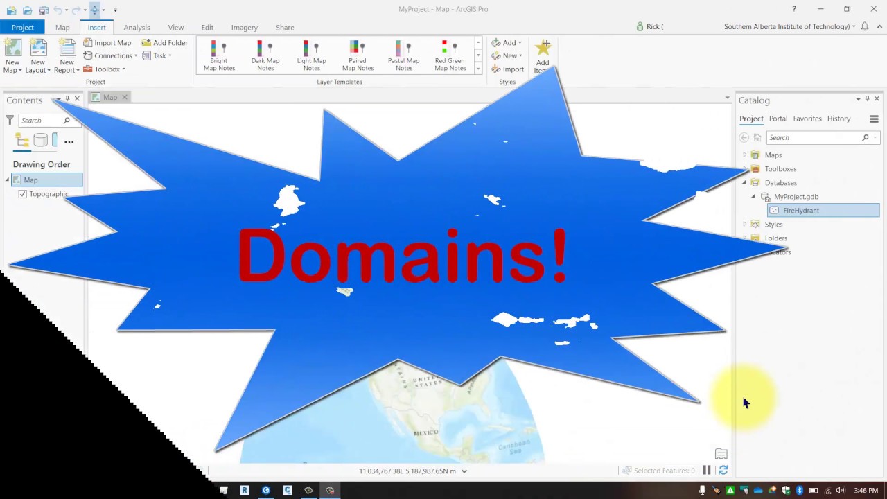The width and height of the screenshot is (887, 499).
Task: Open the Catalog hamburger menu
Action: point(874,119)
